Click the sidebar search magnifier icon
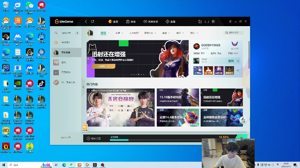The image size is (300, 168). click(x=56, y=33)
